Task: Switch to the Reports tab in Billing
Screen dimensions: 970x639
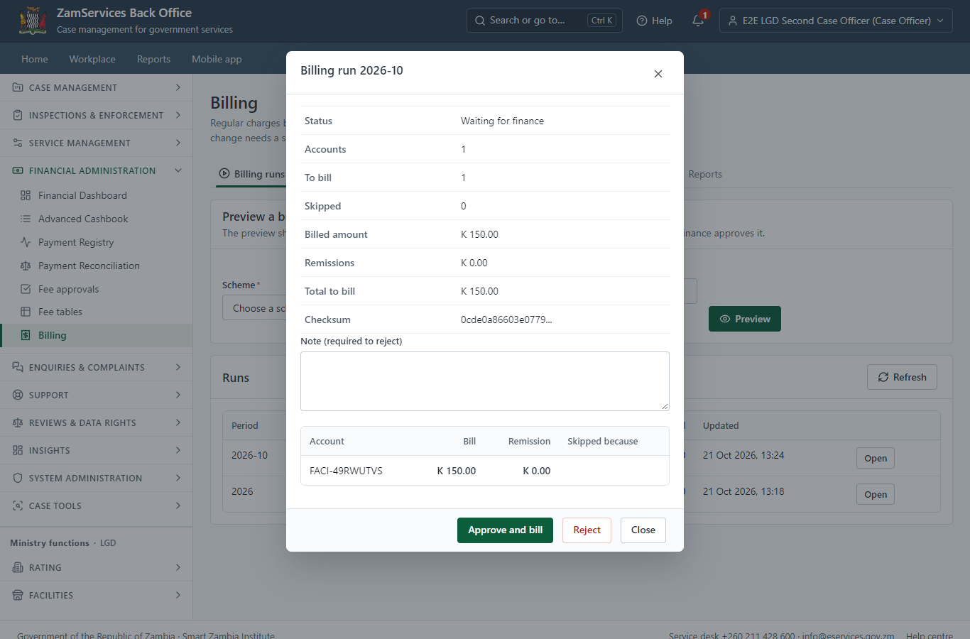Action: click(x=705, y=174)
